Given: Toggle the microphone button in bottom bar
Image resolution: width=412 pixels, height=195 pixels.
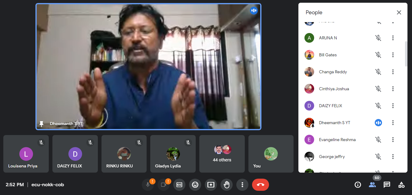Looking at the screenshot, I should pyautogui.click(x=148, y=184).
